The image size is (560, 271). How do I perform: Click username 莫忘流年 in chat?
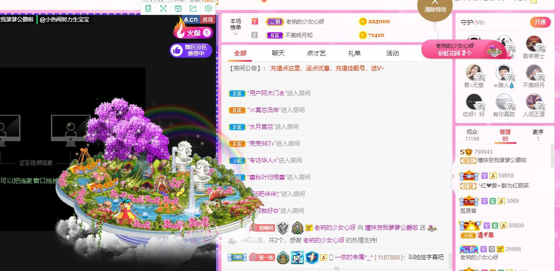263,110
